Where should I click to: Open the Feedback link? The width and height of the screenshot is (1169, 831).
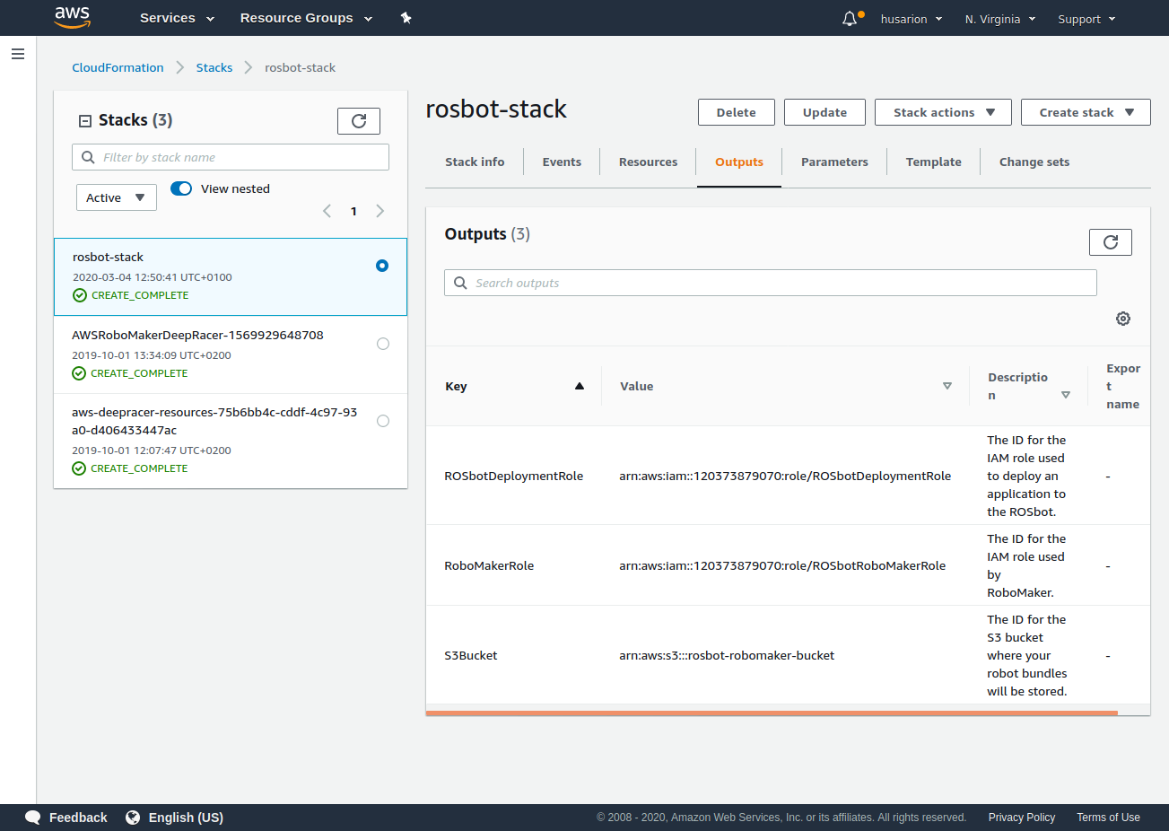click(78, 818)
